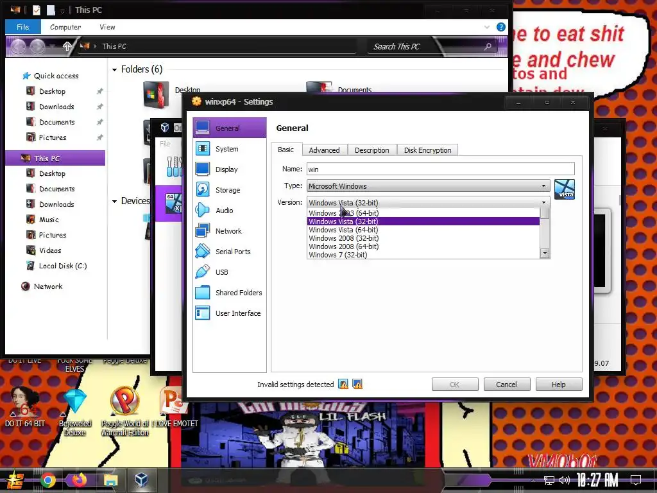
Task: Select Windows Vista (64-bit) in list
Action: 423,230
